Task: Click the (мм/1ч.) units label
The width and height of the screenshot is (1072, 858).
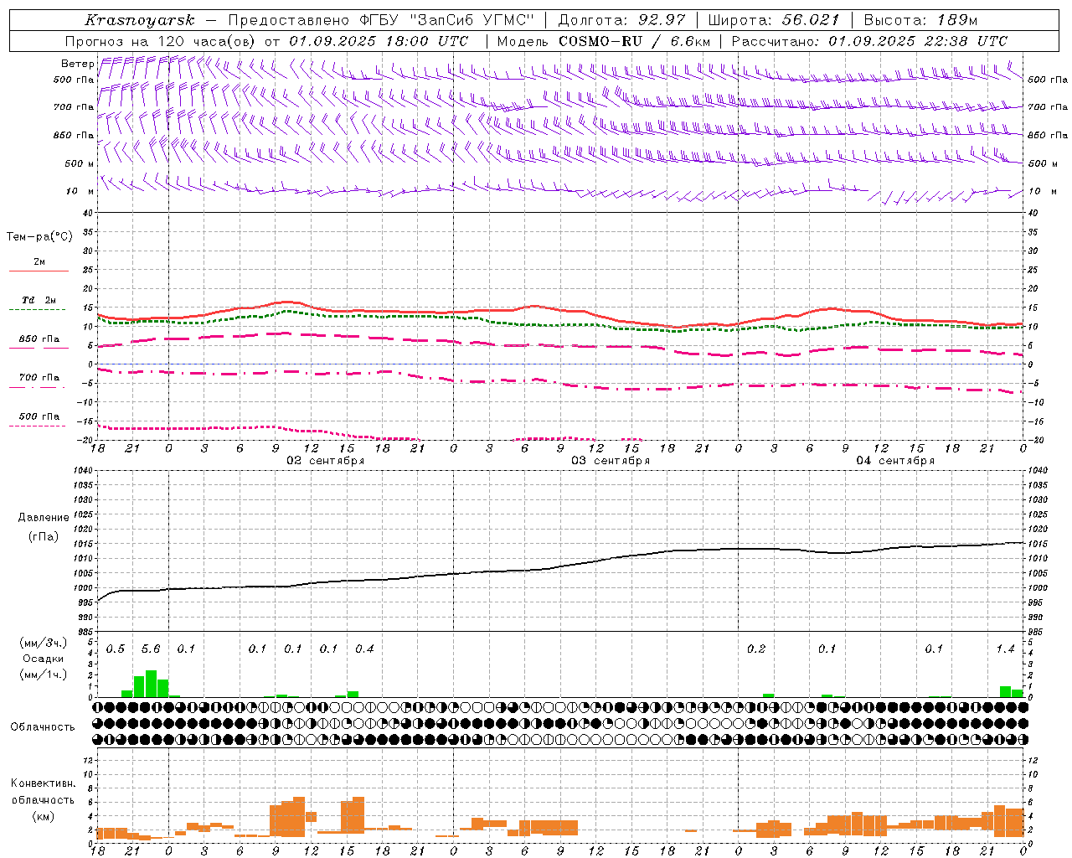Action: click(x=44, y=675)
